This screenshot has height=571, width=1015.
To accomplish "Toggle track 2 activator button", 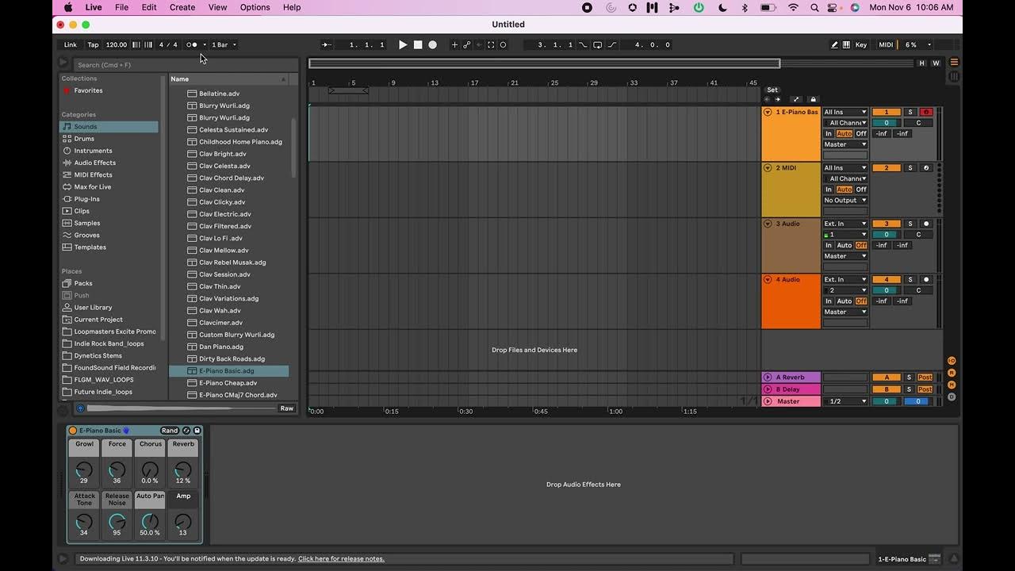I will (887, 168).
